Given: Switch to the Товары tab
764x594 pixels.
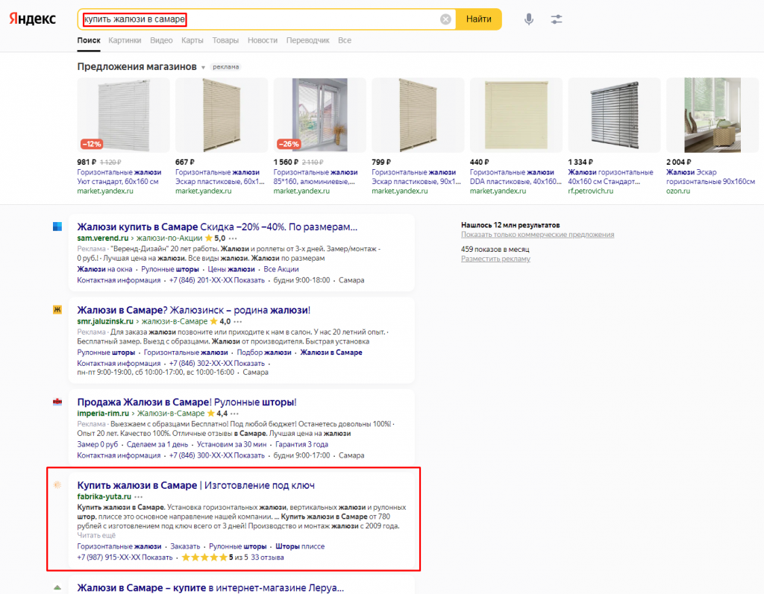Looking at the screenshot, I should [x=225, y=40].
